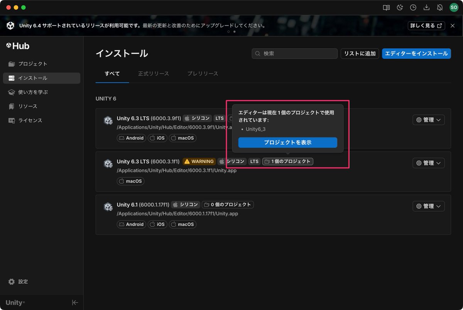Open 管理 dropdown for Unity 6.1
This screenshot has width=463, height=310.
tap(429, 206)
